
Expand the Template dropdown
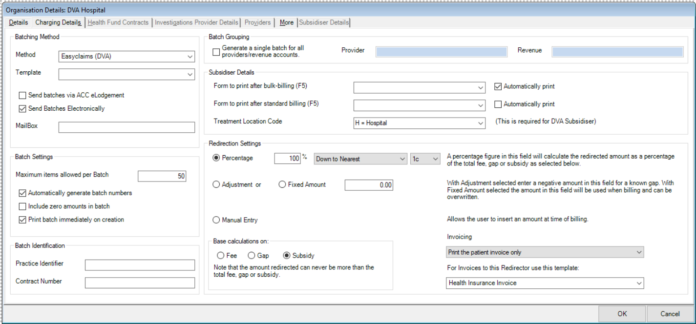coord(127,74)
